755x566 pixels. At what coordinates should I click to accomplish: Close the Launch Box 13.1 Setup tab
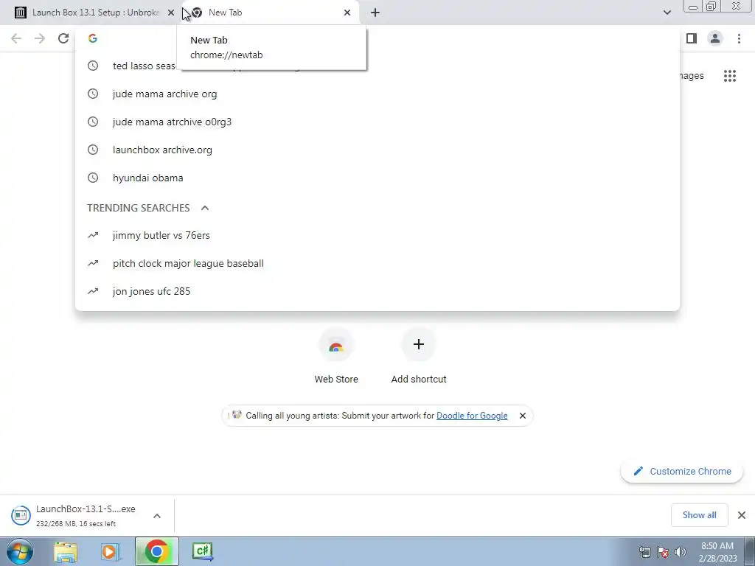point(171,13)
